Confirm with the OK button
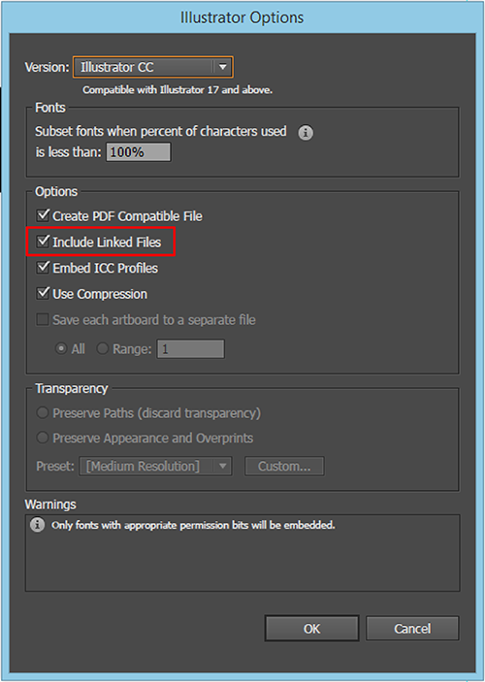 (x=312, y=629)
